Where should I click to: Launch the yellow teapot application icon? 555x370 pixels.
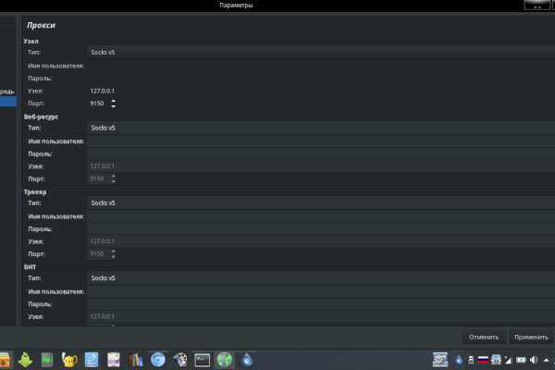(x=69, y=360)
